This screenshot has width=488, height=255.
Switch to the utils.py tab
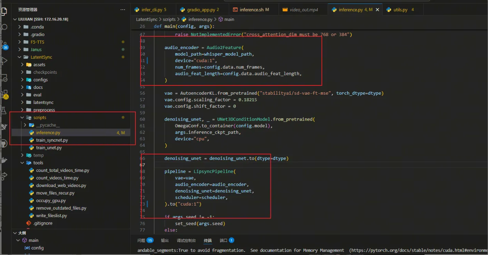402,10
